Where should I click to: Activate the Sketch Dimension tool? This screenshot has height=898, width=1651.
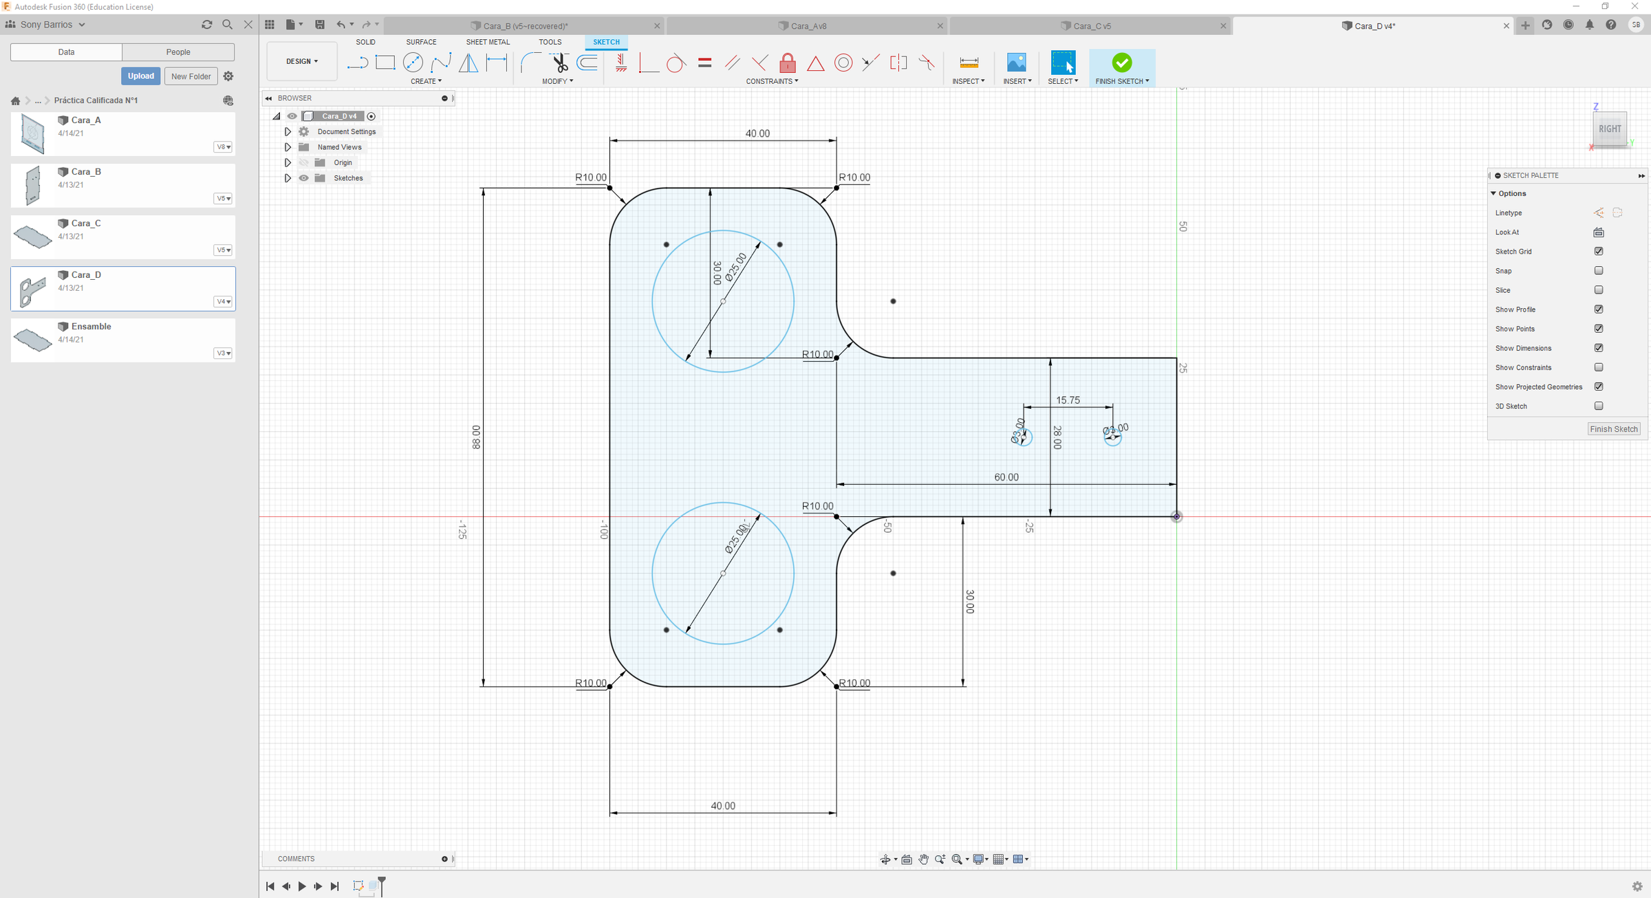(497, 63)
